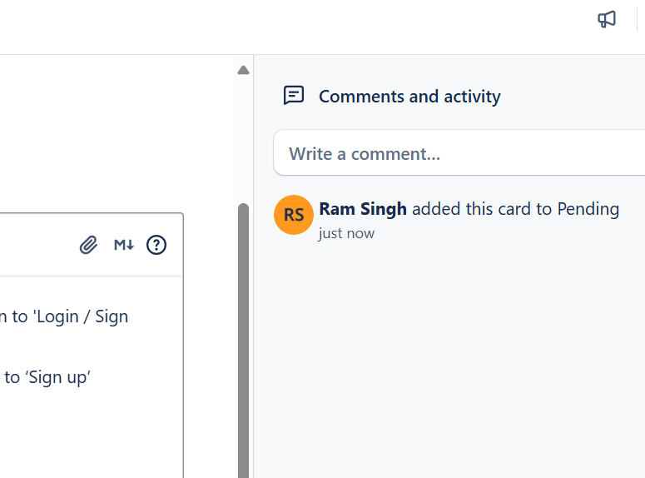
Task: Click the 'Login / Sign' description line
Action: [67, 316]
